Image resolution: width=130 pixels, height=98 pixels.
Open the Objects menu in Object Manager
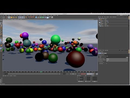click(108, 17)
